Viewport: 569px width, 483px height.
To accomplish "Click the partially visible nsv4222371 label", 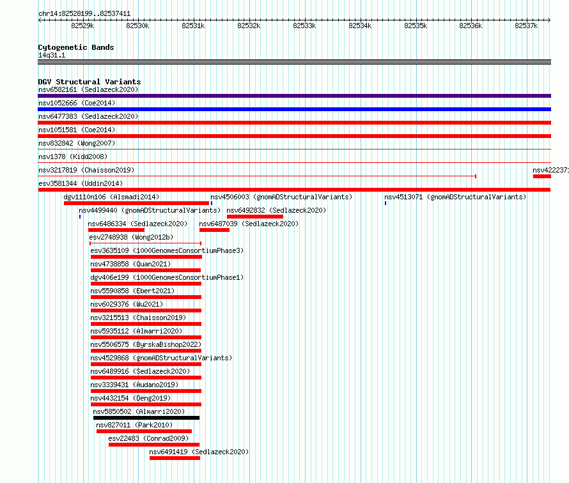I will click(x=550, y=170).
